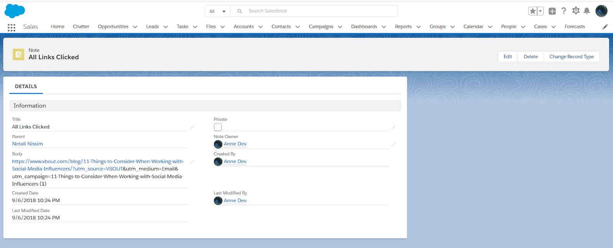Click Change Record Type button
Image resolution: width=613 pixels, height=248 pixels.
pos(572,56)
